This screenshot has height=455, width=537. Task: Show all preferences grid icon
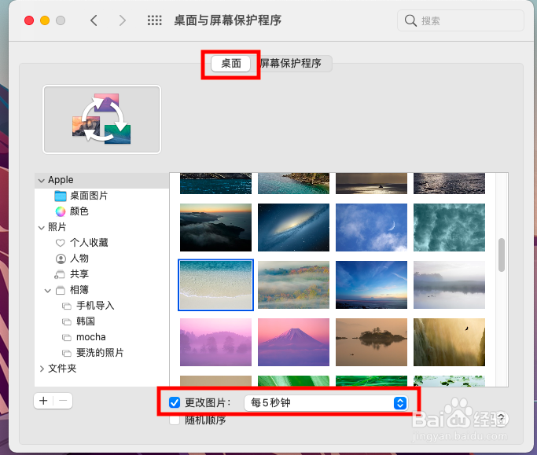(x=154, y=20)
